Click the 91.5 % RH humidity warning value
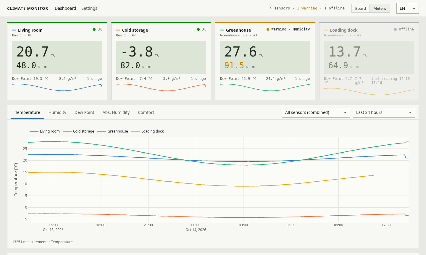Screen dimensions: 426x255 click(240, 65)
